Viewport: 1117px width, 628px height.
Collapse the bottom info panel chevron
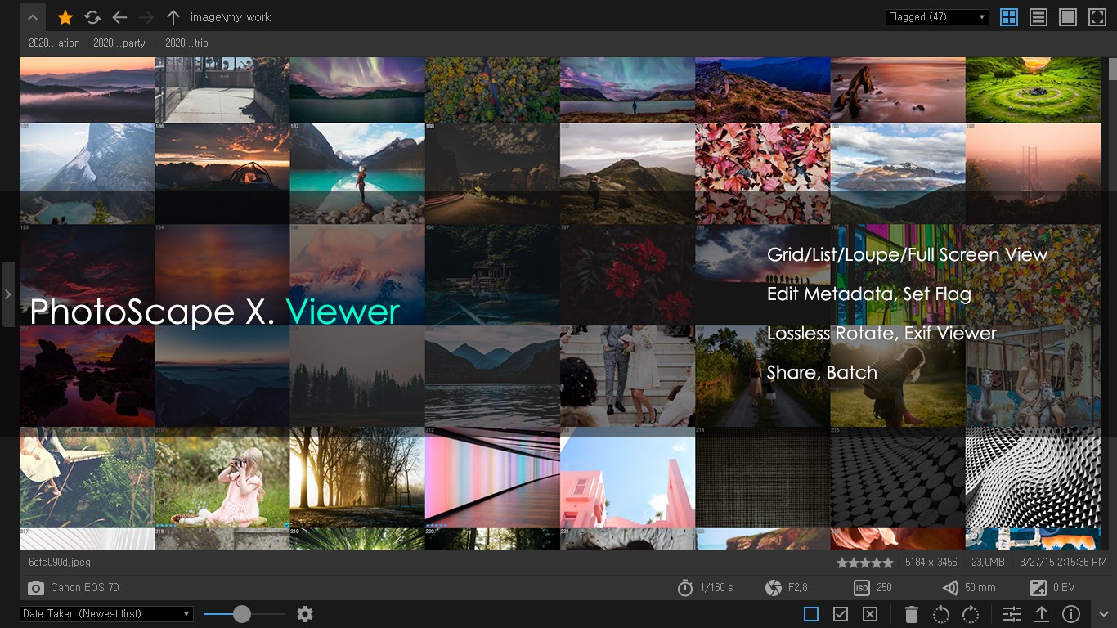click(1104, 614)
